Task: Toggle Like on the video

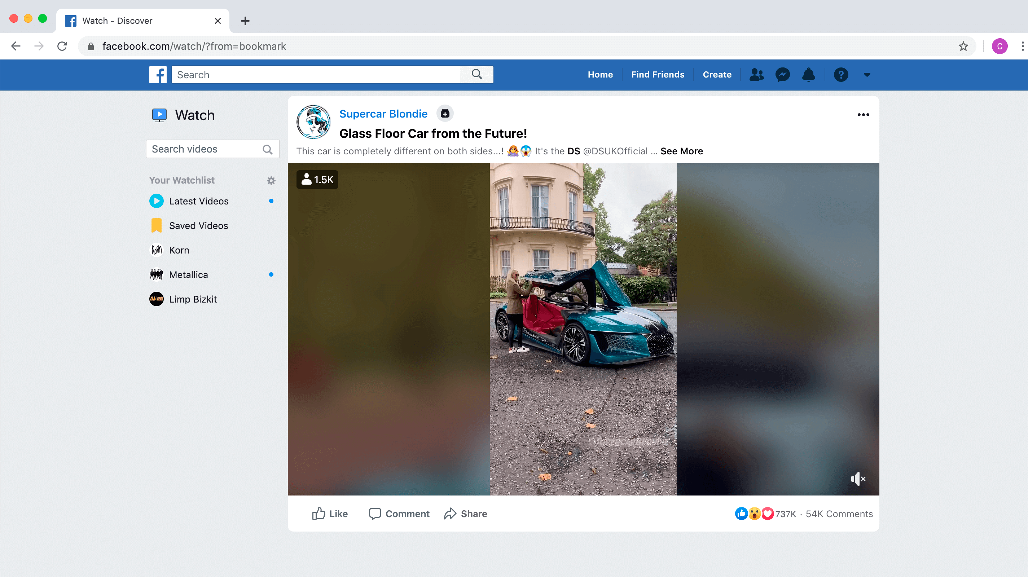Action: [330, 514]
